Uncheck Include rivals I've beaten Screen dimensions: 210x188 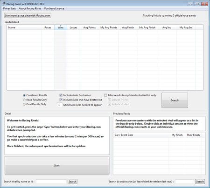click(x=61, y=95)
